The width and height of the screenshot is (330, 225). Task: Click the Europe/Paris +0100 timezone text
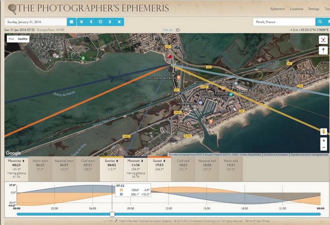pyautogui.click(x=51, y=30)
